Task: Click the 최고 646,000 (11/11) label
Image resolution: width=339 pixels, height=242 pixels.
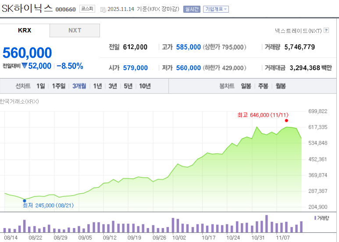Action: coord(263,115)
